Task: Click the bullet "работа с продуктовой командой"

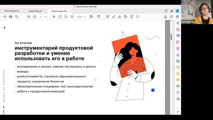Action: click(41, 91)
